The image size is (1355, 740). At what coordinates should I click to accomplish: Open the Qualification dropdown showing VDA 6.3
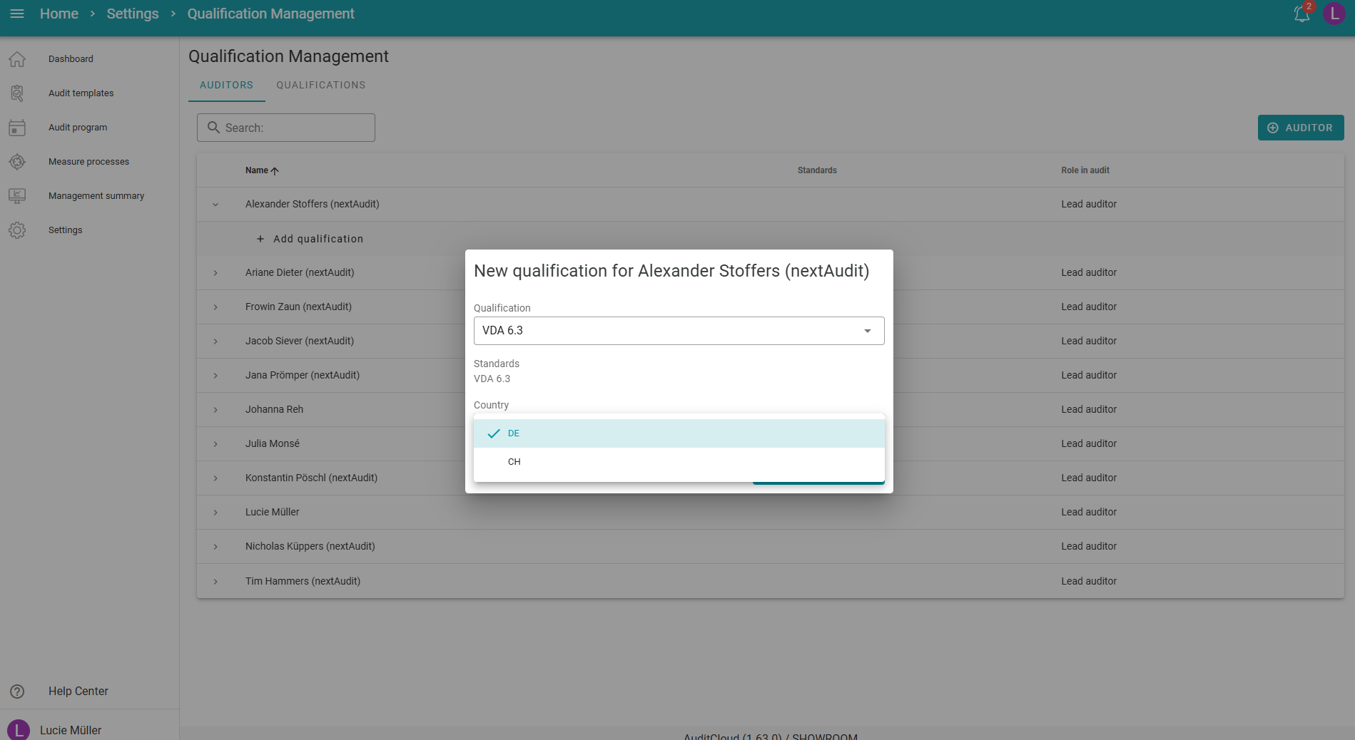click(678, 331)
